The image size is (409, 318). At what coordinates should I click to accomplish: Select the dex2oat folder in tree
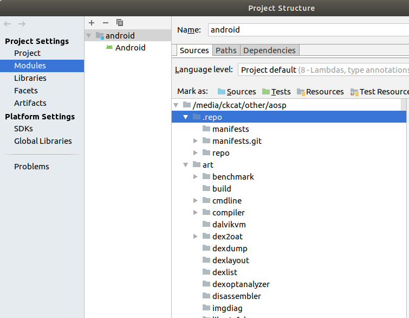pos(228,237)
